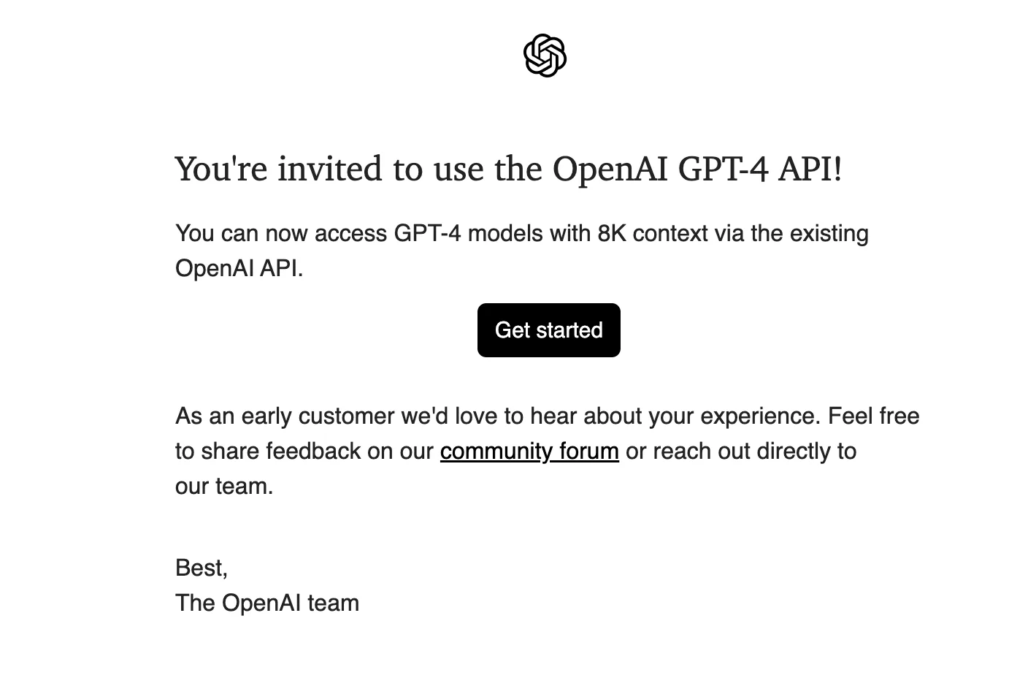Click the "8K context" phrase
This screenshot has height=678, width=1009.
653,234
